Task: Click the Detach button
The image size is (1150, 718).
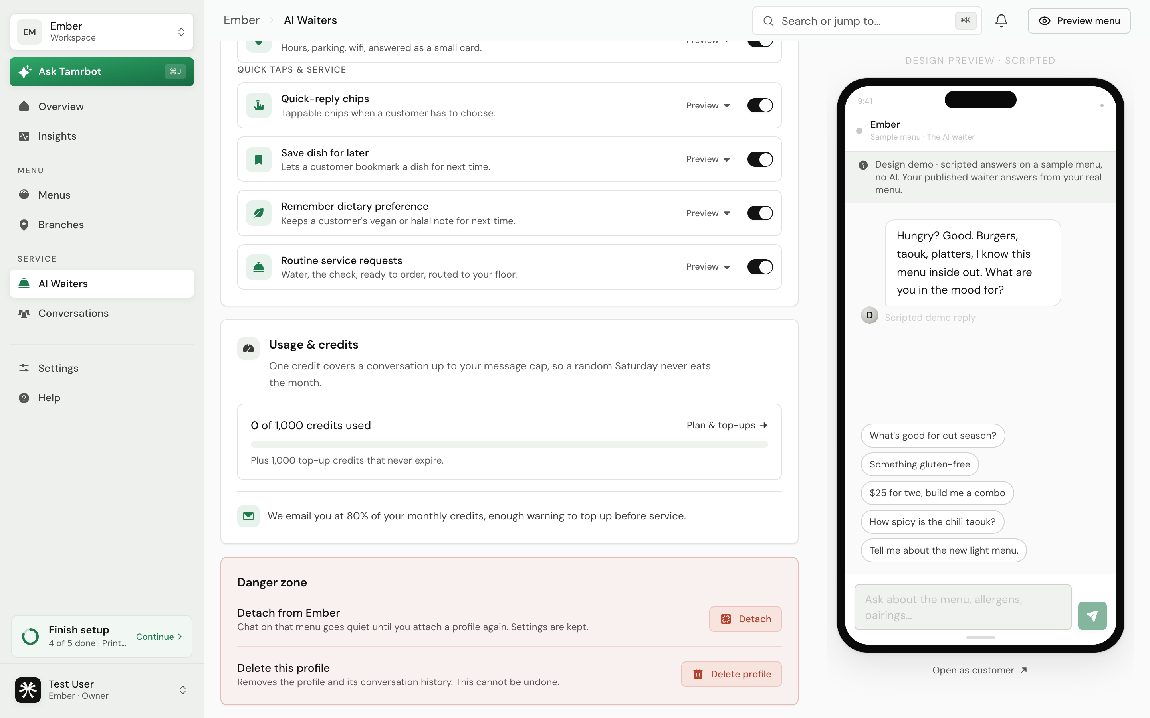Action: (x=745, y=619)
